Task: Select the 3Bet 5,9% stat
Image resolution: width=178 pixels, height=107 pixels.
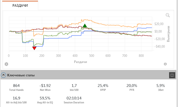Action: point(161,87)
